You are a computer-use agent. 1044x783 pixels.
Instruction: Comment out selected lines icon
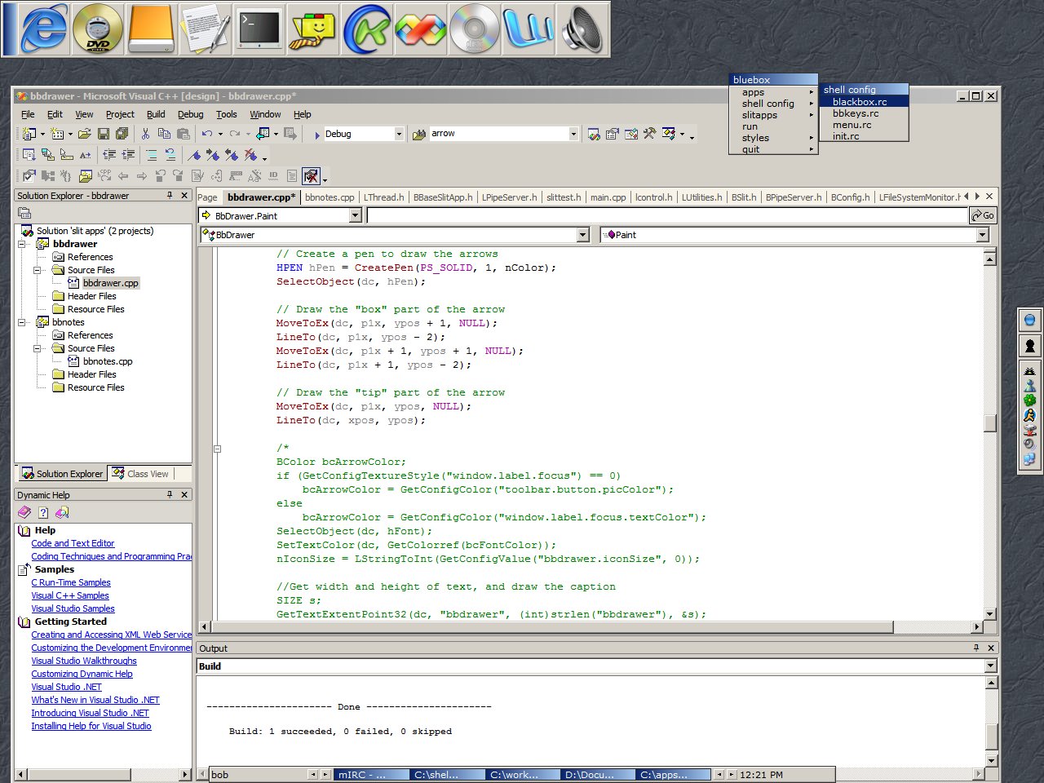pyautogui.click(x=152, y=154)
